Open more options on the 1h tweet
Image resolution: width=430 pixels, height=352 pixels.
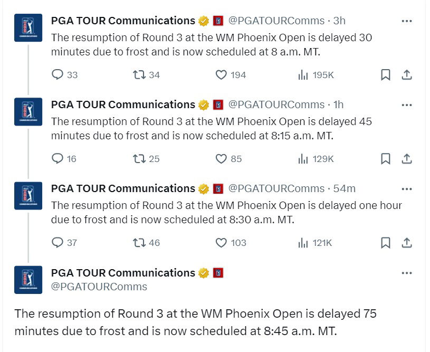click(407, 105)
